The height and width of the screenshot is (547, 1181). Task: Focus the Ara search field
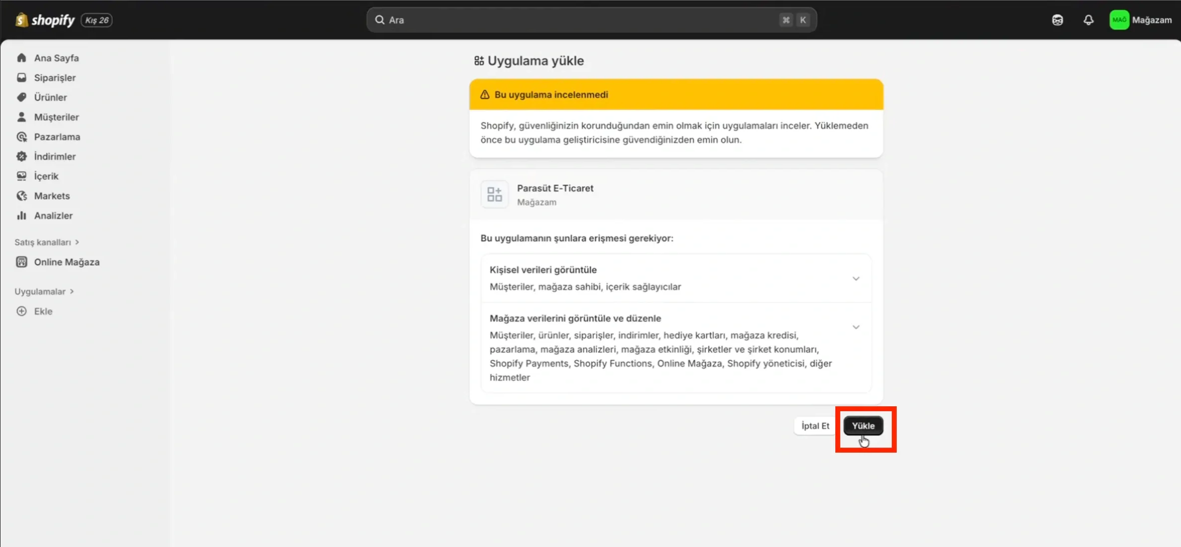coord(591,20)
